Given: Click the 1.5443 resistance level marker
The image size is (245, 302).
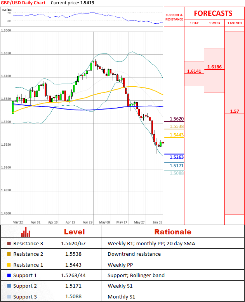Looking at the screenshot, I should click(x=177, y=135).
